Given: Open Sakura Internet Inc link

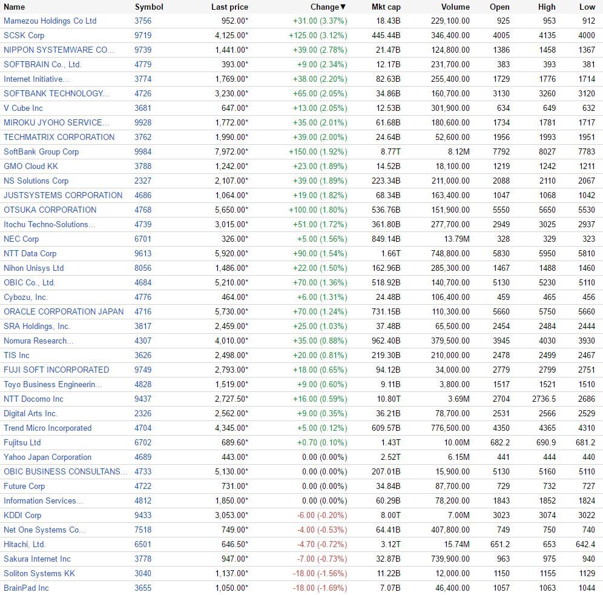Looking at the screenshot, I should [x=38, y=559].
